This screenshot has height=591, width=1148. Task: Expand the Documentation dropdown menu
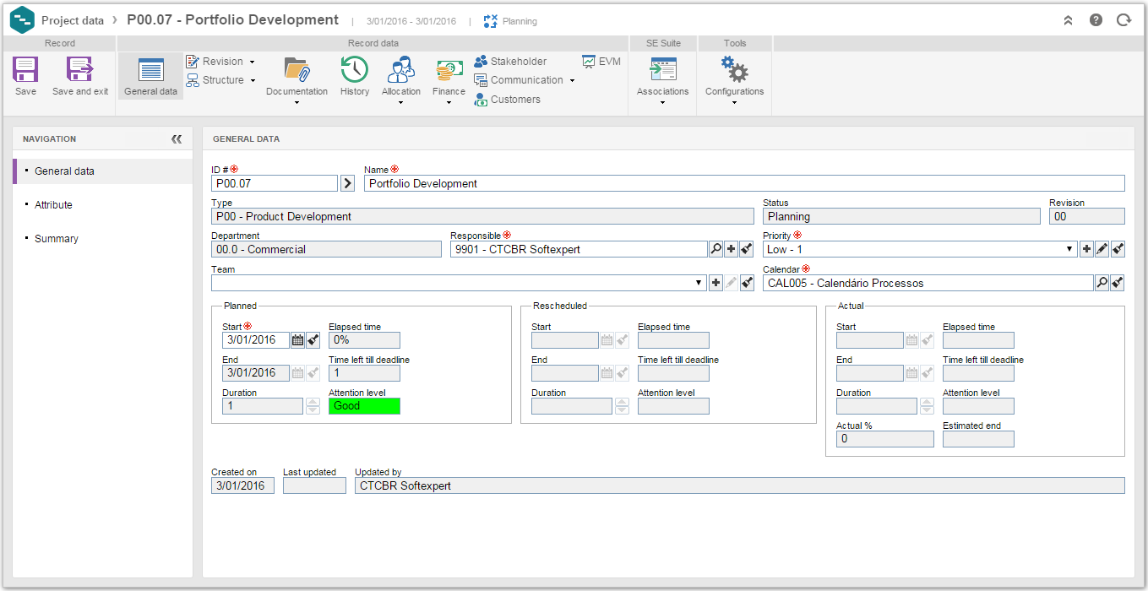(297, 103)
